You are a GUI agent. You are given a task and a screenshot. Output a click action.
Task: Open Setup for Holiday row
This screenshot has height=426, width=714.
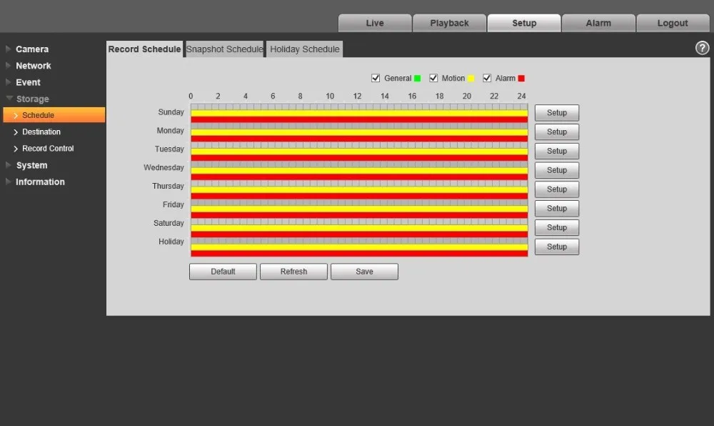pyautogui.click(x=556, y=247)
